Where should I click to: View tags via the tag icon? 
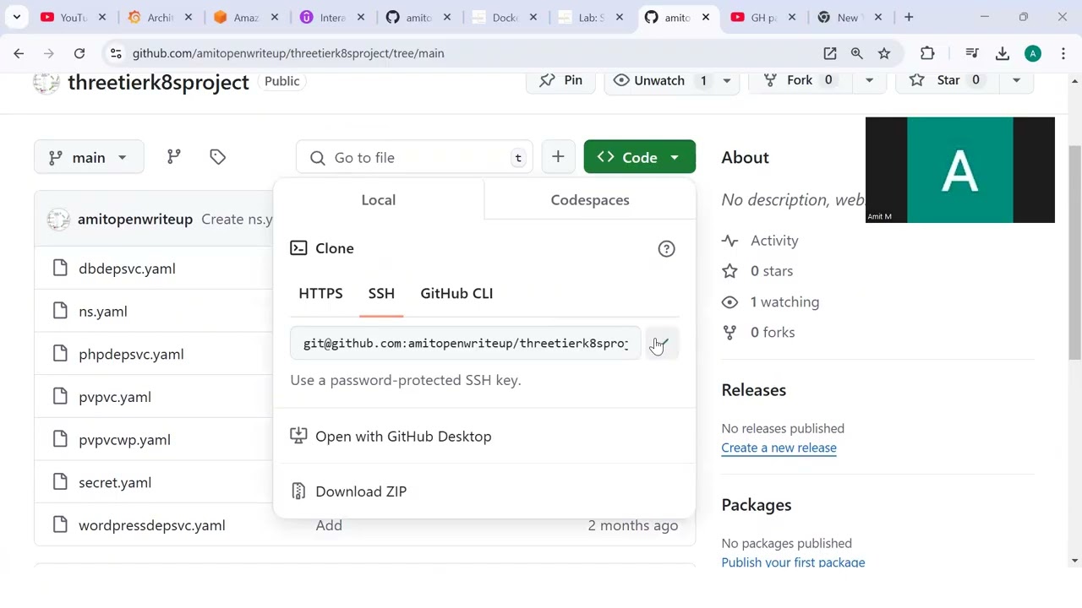[217, 157]
